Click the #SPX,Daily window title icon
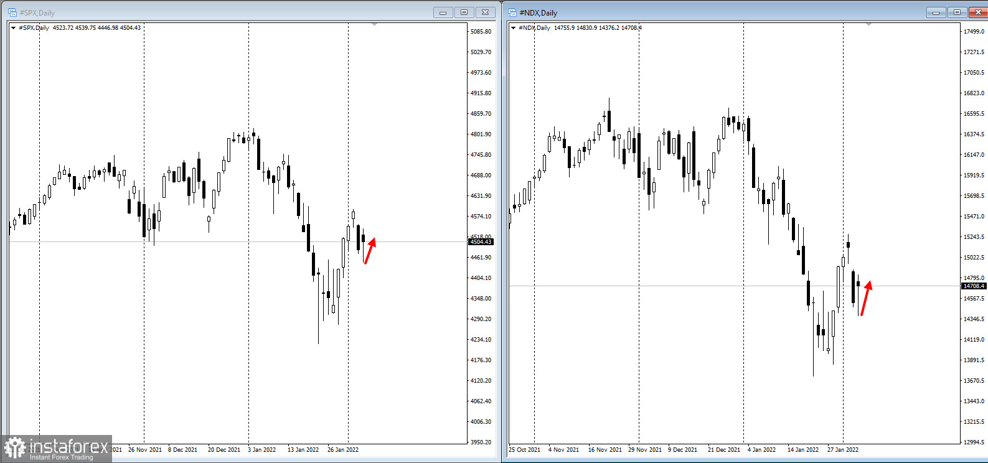The width and height of the screenshot is (988, 463). pyautogui.click(x=12, y=12)
